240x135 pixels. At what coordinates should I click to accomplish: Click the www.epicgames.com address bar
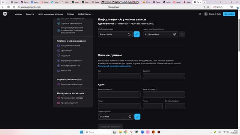(31, 7)
